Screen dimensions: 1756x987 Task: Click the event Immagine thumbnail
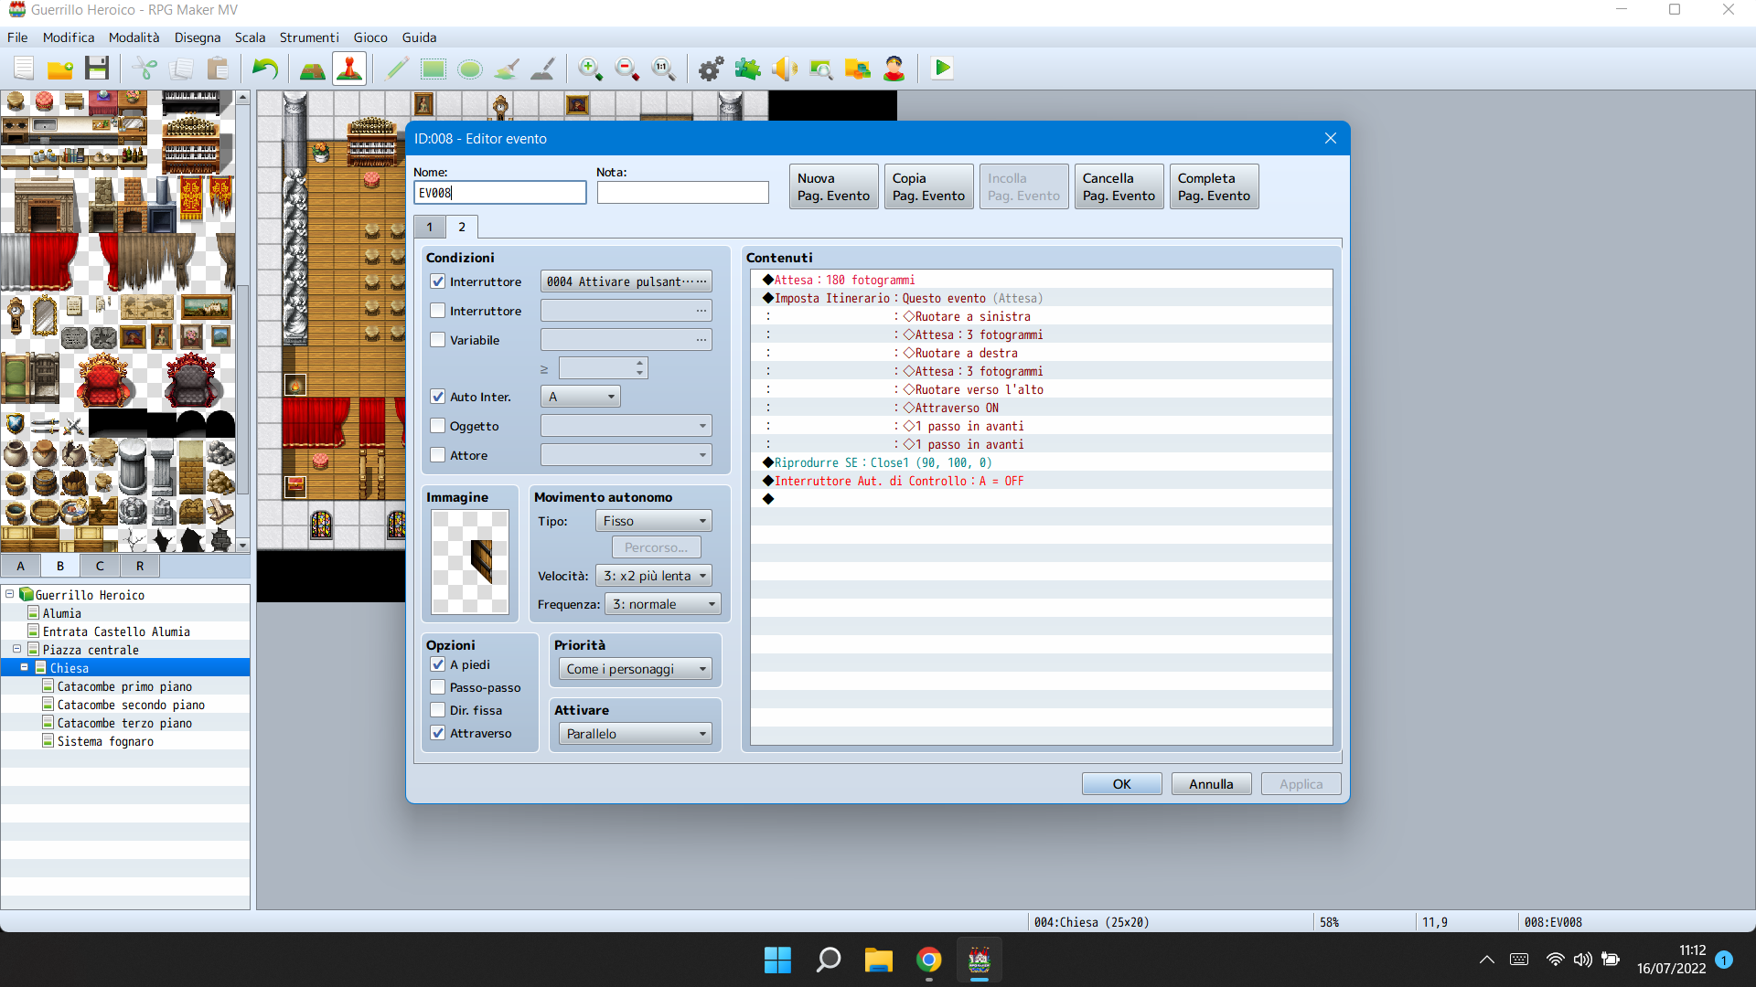470,561
